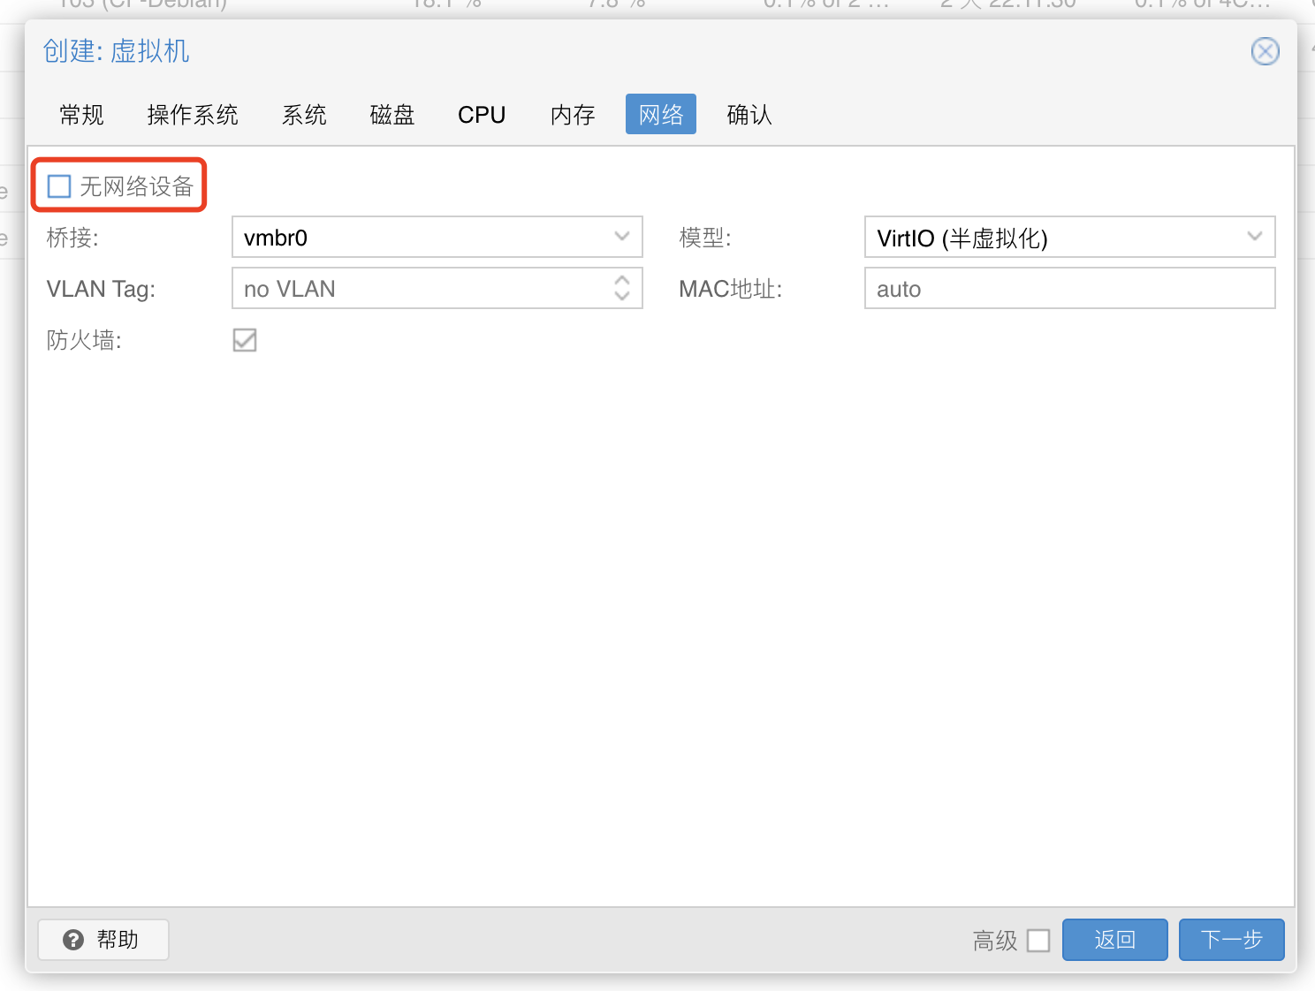Viewport: 1315px width, 991px height.
Task: Click the 创建: 虚拟机 dialog title
Action: pyautogui.click(x=117, y=51)
